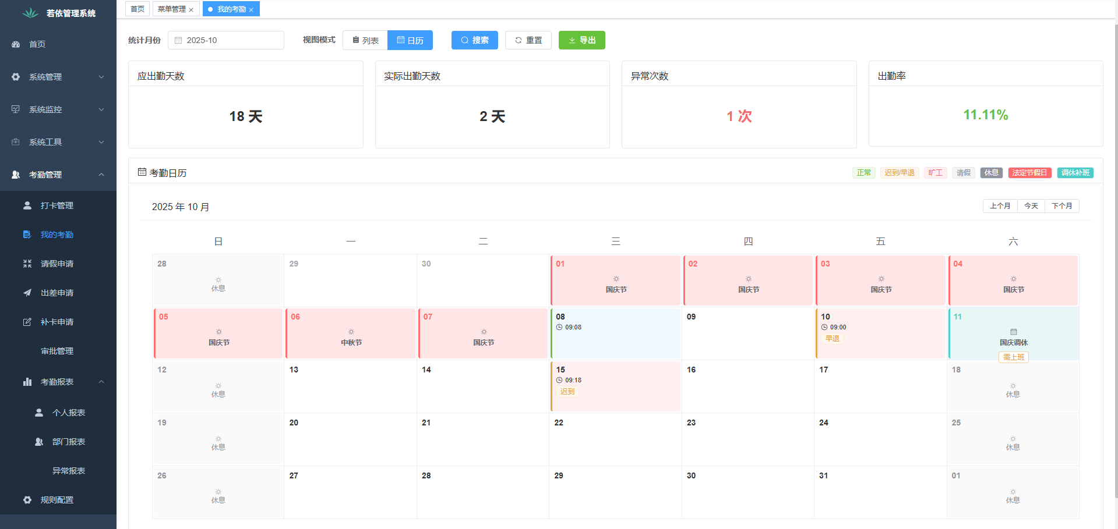Screen dimensions: 1118x529
Task: Click the 规则配置 gear icon
Action: 27,500
